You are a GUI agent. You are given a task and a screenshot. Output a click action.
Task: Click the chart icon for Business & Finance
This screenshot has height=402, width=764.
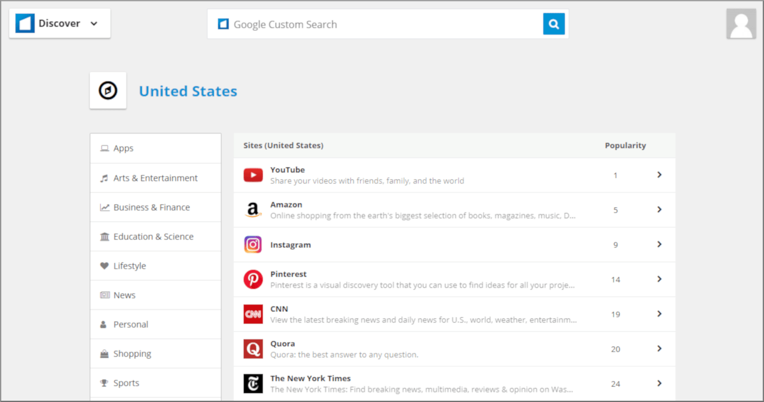pos(104,207)
